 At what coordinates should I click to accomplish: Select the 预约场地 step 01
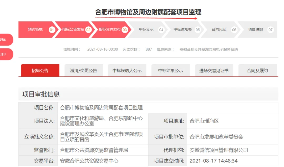[38, 30]
